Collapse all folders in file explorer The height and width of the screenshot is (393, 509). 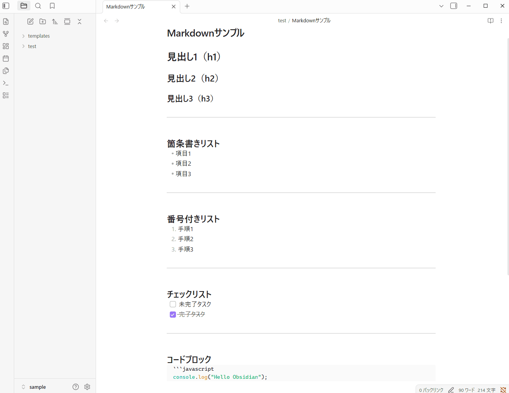[80, 22]
